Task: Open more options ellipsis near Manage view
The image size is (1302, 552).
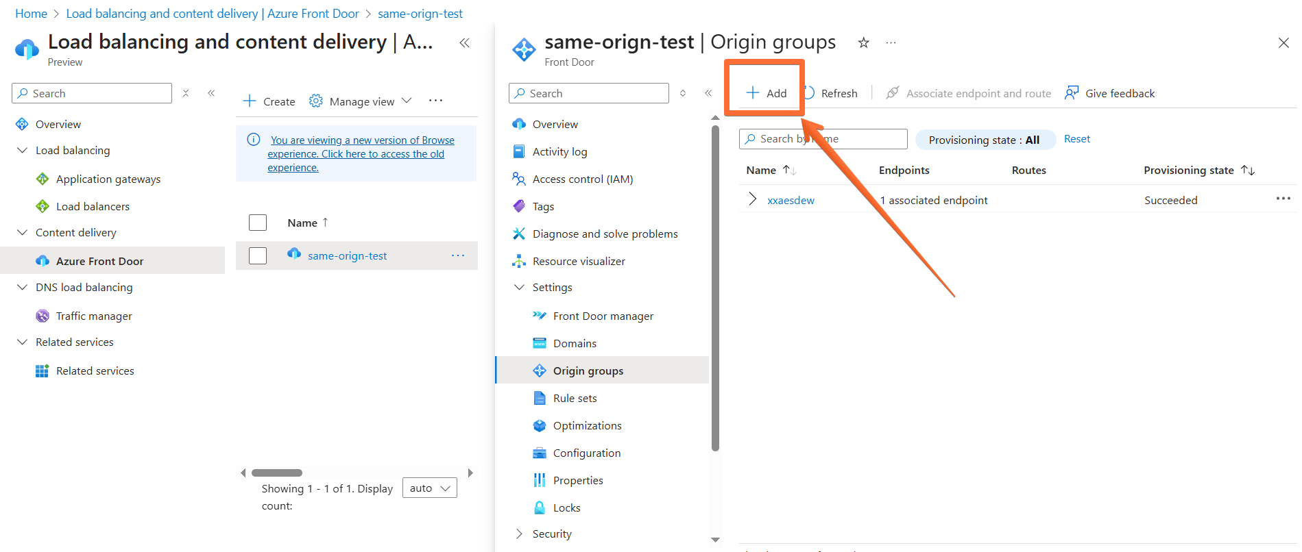Action: coord(435,101)
